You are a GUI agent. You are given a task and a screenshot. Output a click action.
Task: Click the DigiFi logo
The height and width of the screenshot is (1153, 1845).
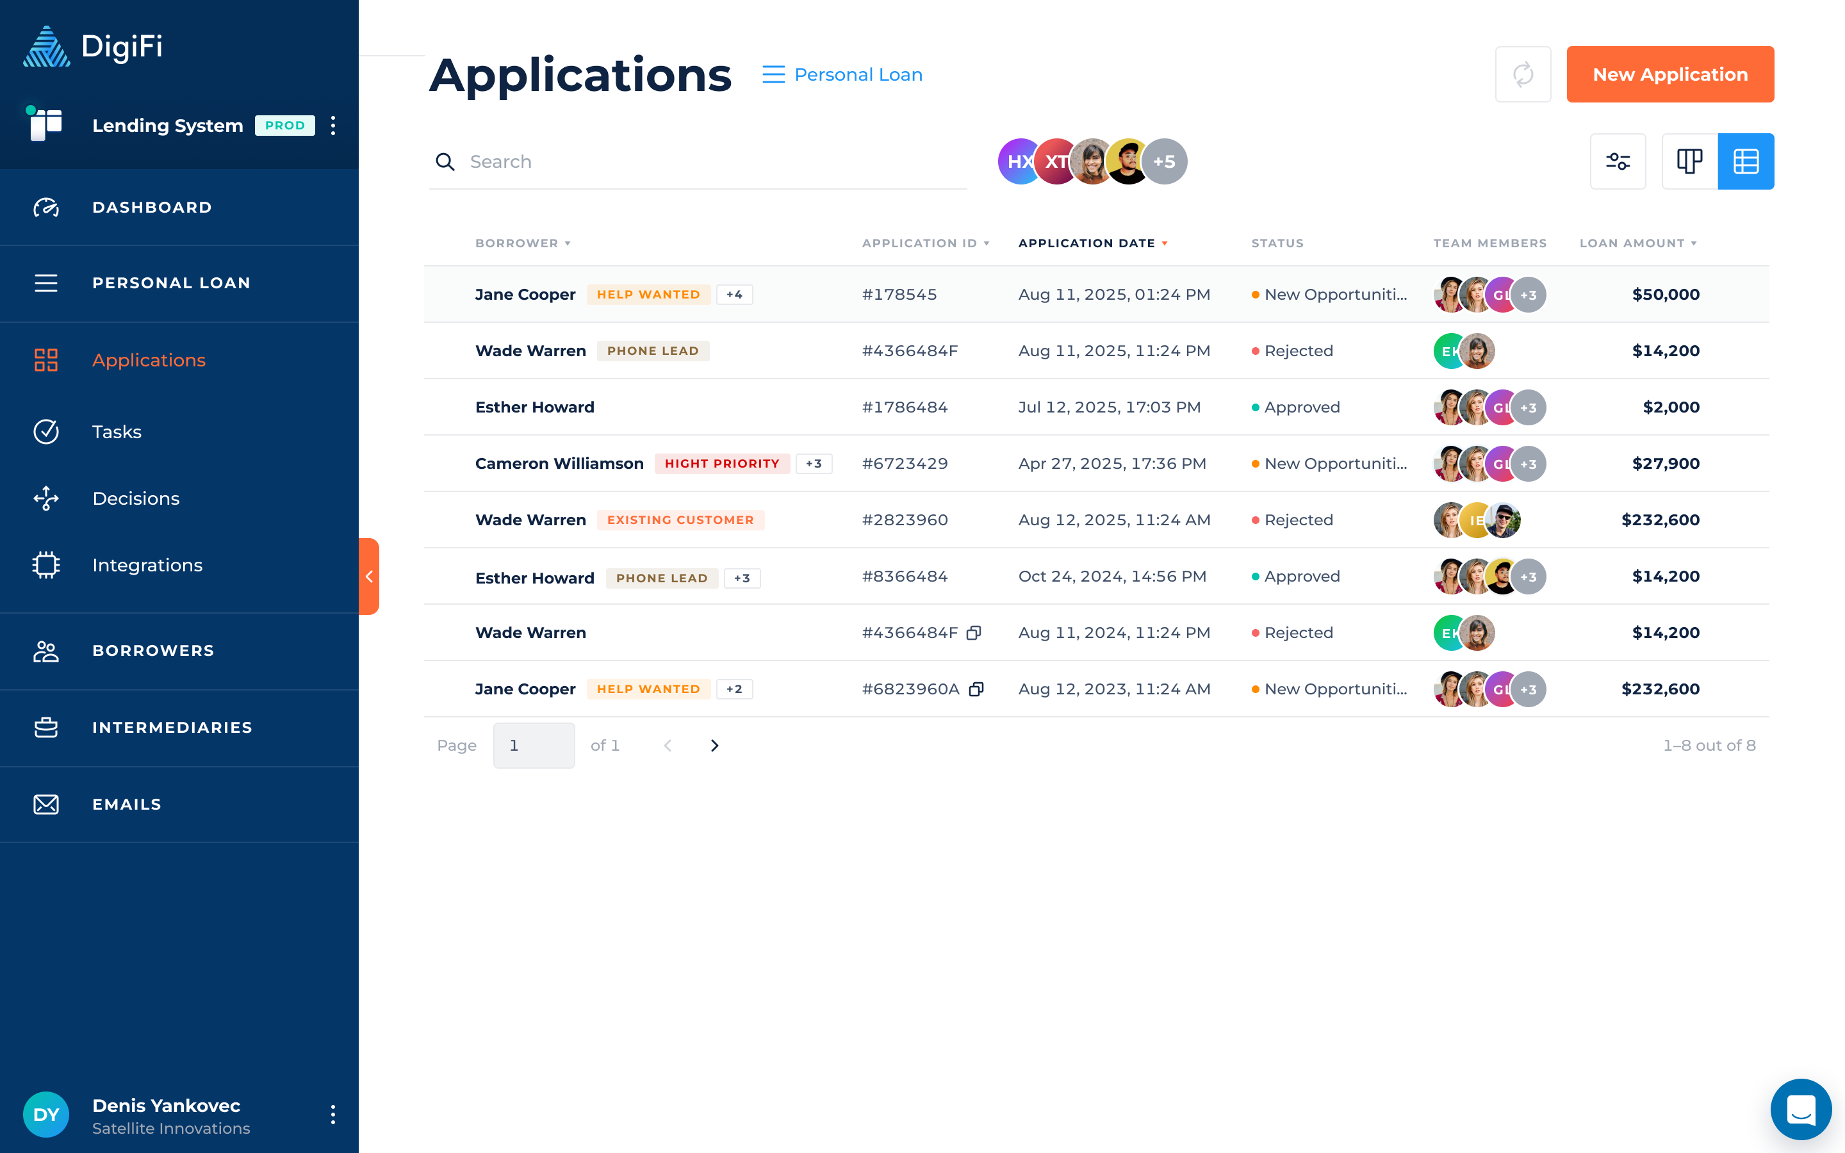pyautogui.click(x=93, y=47)
